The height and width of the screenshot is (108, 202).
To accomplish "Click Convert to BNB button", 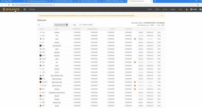I will pos(86,25).
